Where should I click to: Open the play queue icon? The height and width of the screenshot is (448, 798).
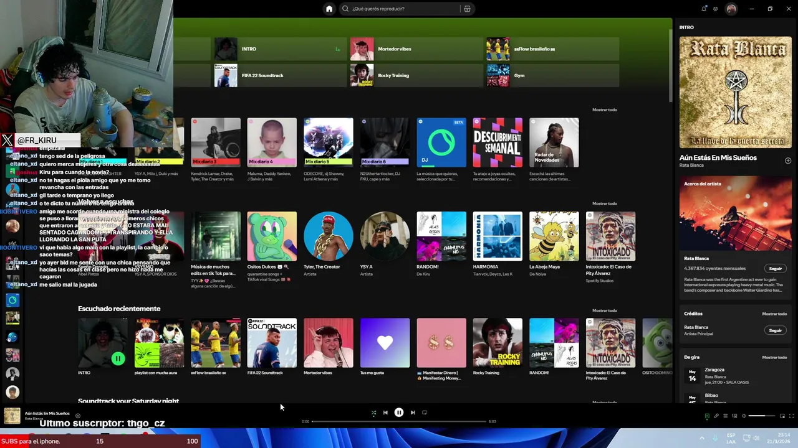coord(725,416)
